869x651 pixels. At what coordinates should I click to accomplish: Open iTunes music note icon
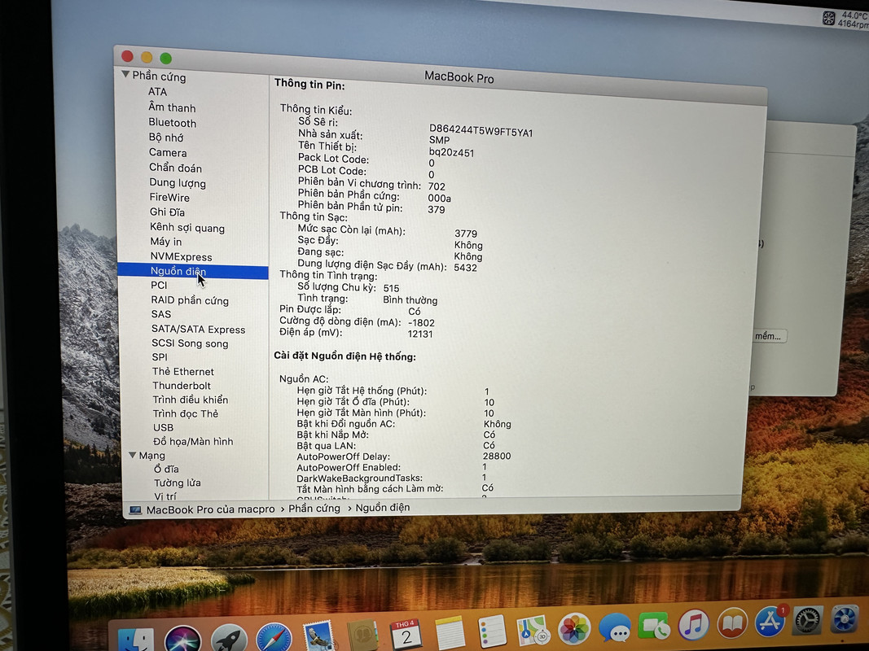point(693,624)
